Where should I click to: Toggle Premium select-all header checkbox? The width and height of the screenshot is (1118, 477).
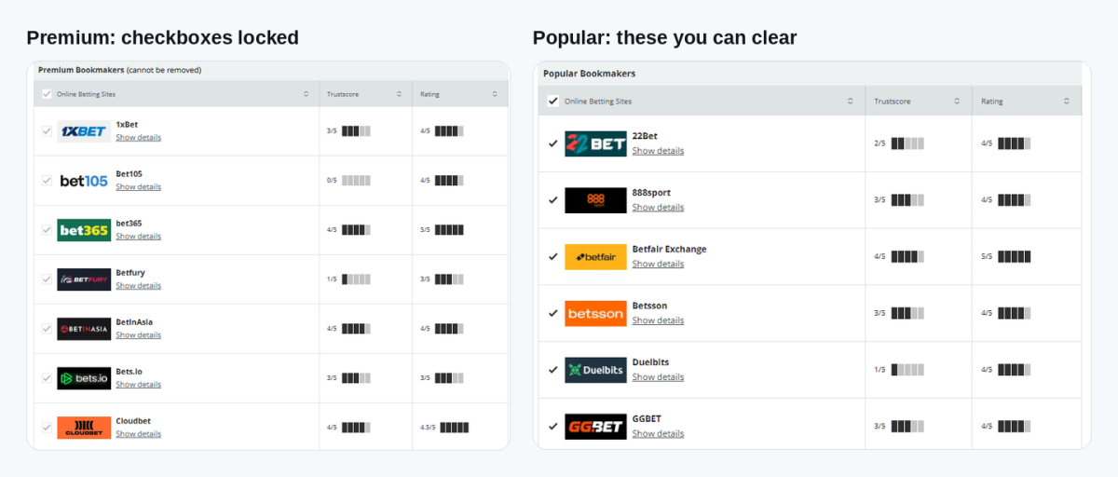pyautogui.click(x=47, y=94)
